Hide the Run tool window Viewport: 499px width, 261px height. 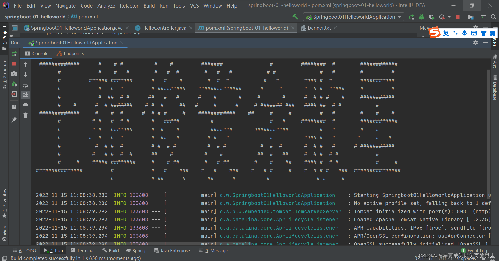[x=486, y=43]
